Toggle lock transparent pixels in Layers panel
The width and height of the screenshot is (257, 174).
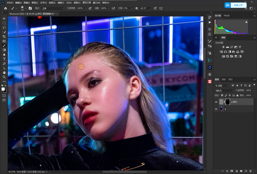point(222,96)
